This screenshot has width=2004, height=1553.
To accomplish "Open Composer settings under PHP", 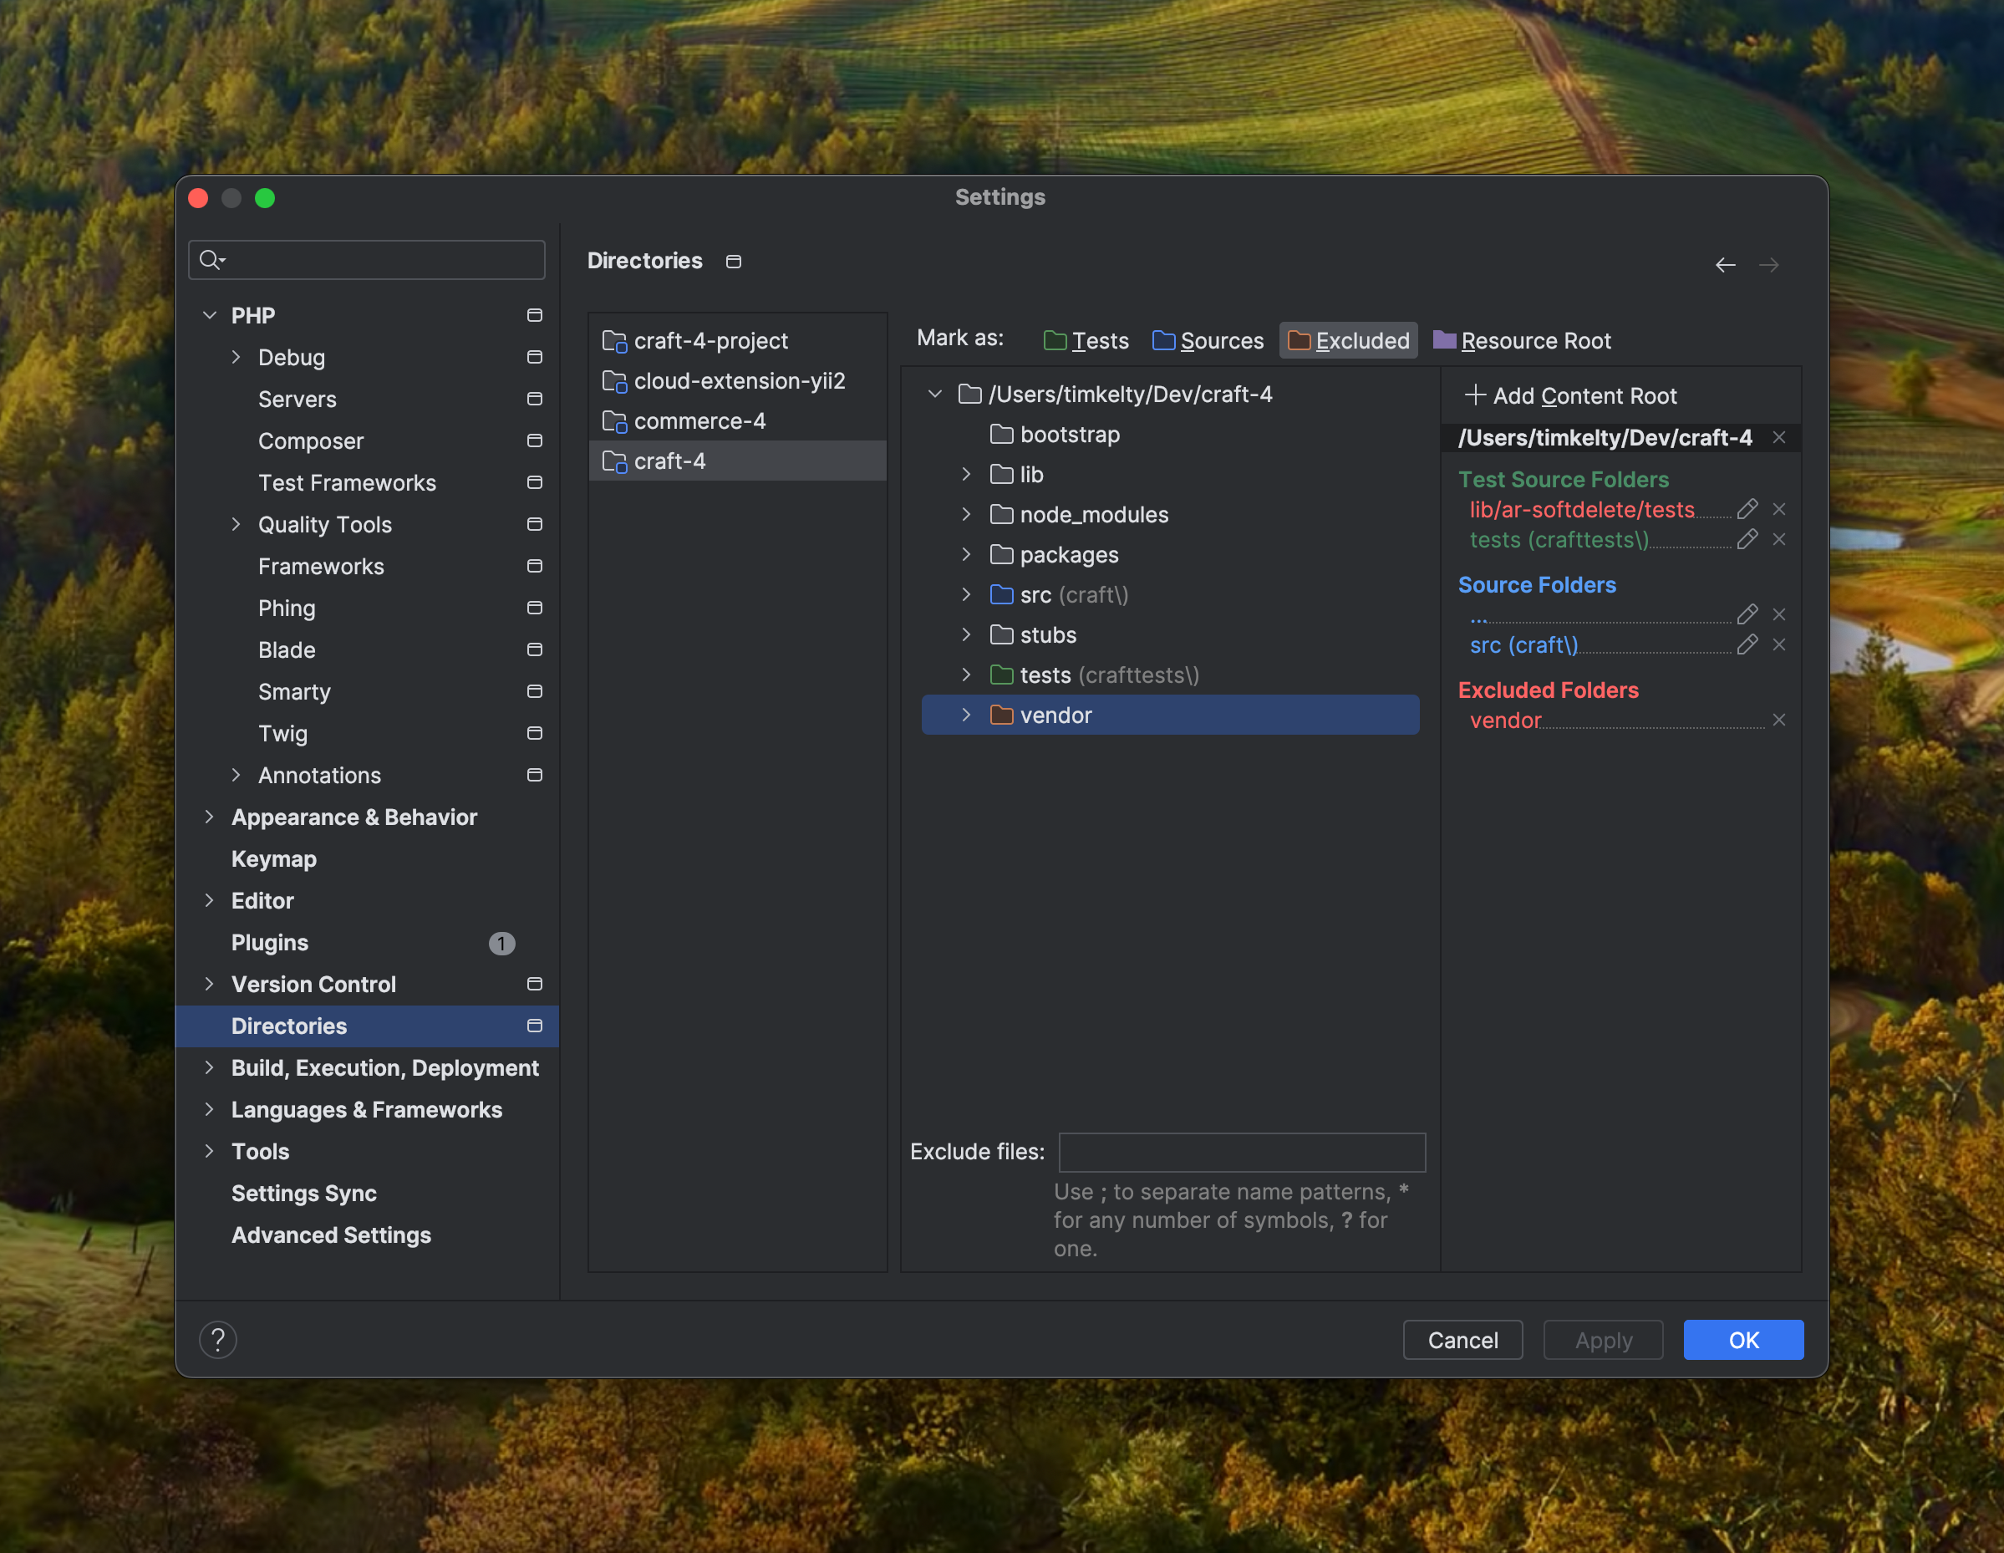I will pos(310,441).
